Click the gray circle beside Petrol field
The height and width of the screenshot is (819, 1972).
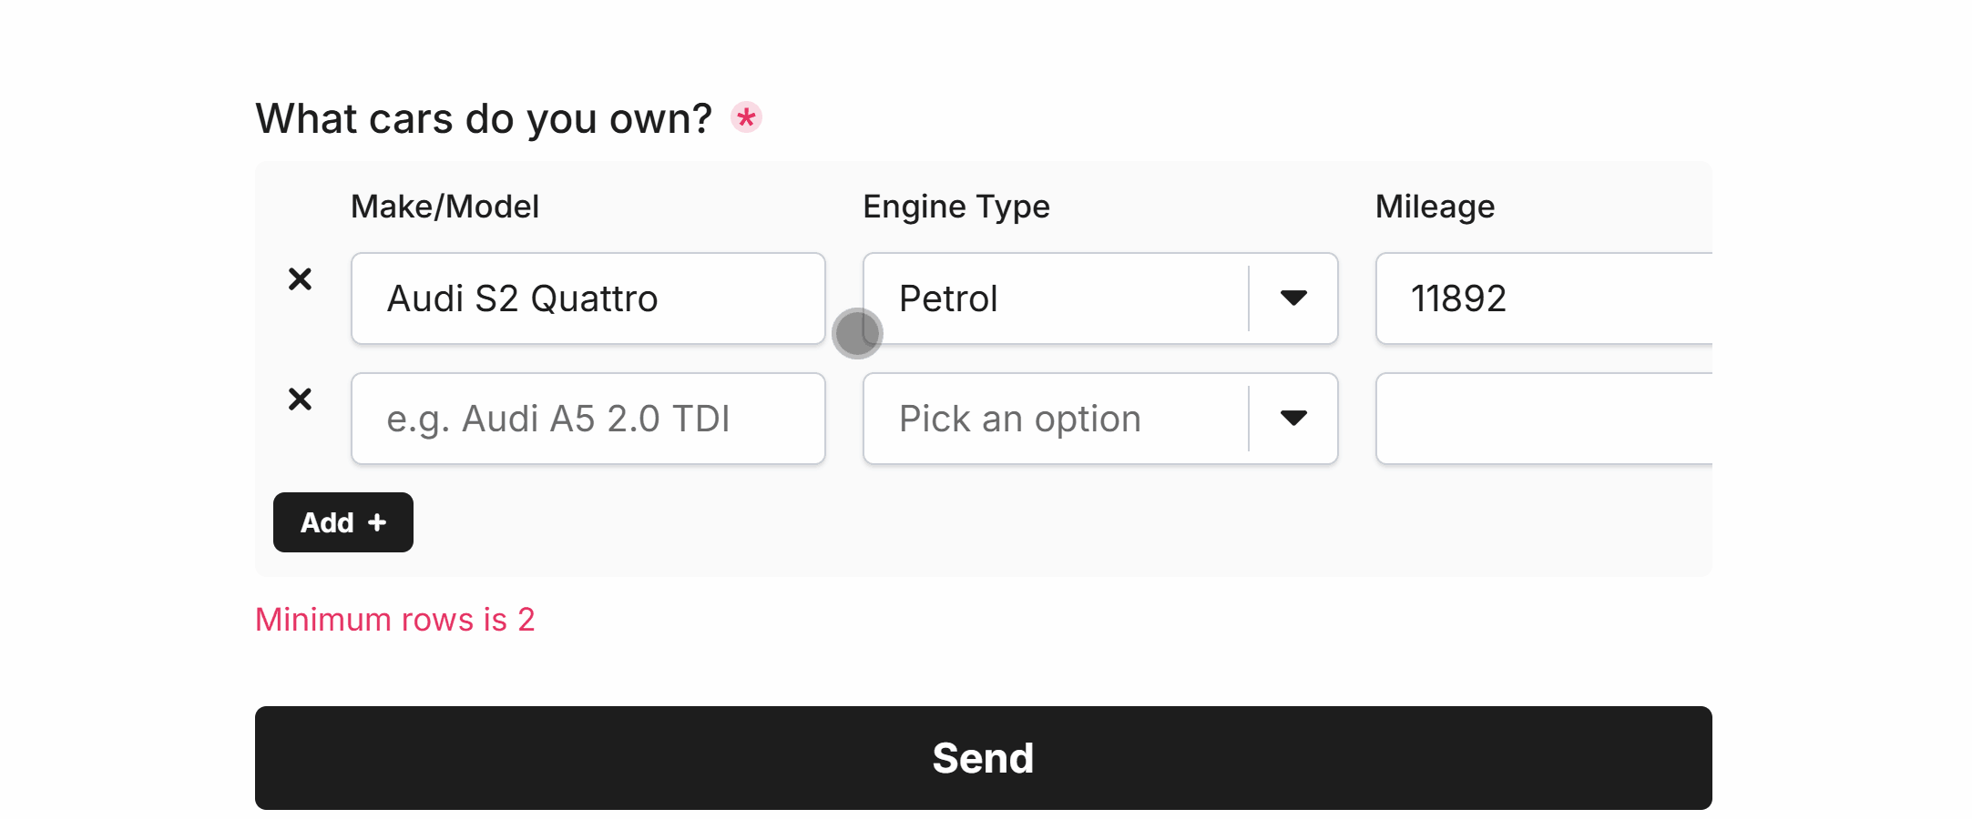tap(856, 333)
